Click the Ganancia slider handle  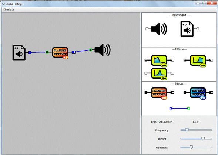[191, 147]
